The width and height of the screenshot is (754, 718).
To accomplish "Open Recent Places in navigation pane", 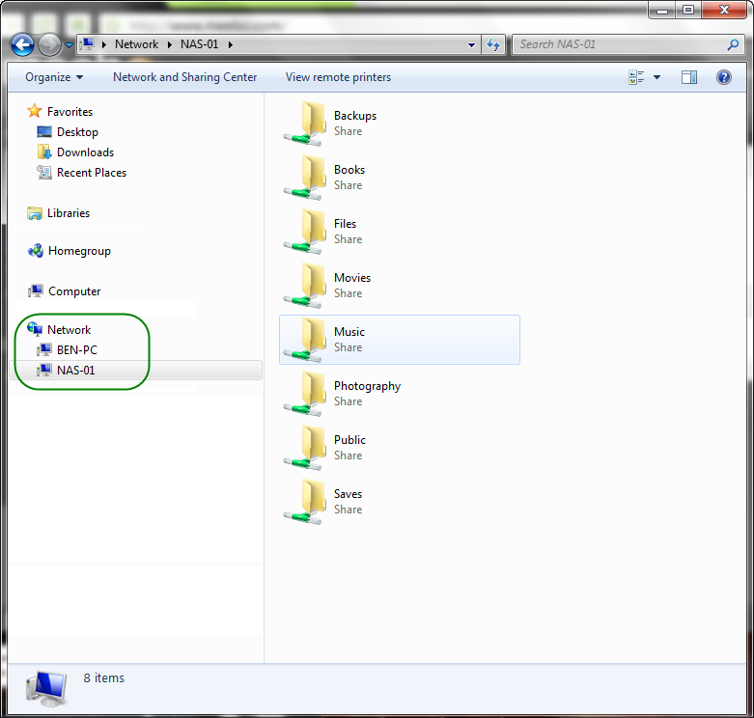I will coord(92,172).
